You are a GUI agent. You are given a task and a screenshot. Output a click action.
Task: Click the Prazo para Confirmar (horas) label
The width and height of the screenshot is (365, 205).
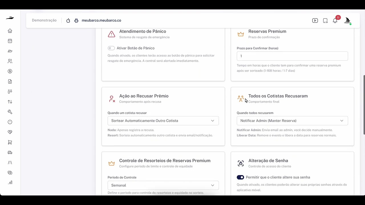coord(257,48)
